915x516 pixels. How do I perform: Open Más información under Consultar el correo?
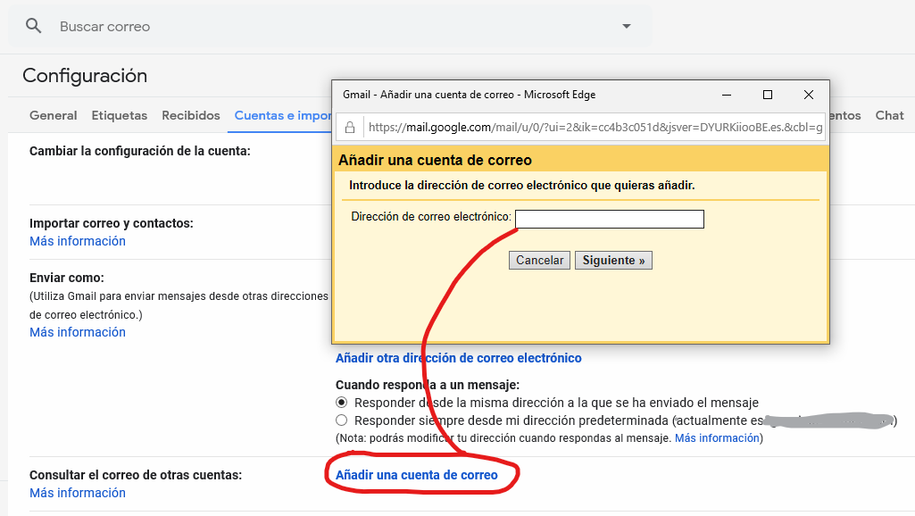[x=78, y=493]
